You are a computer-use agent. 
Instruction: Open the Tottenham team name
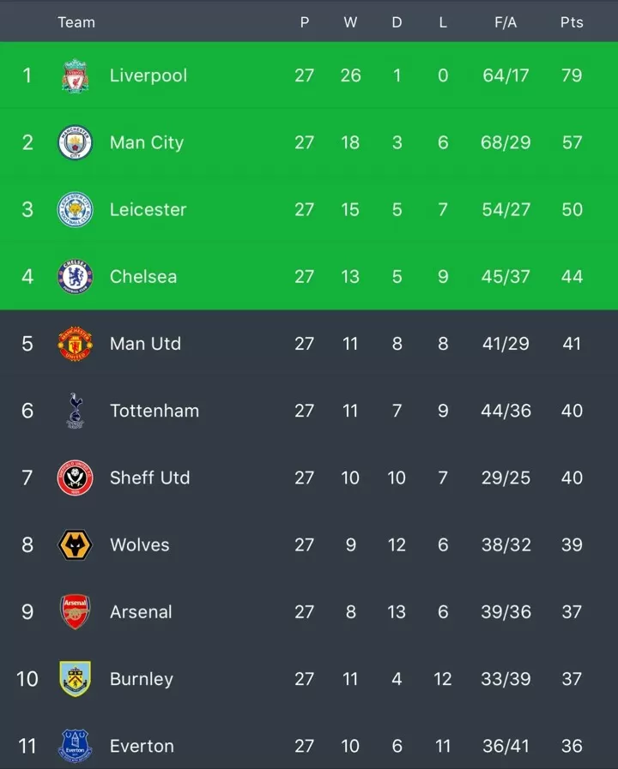pos(154,411)
